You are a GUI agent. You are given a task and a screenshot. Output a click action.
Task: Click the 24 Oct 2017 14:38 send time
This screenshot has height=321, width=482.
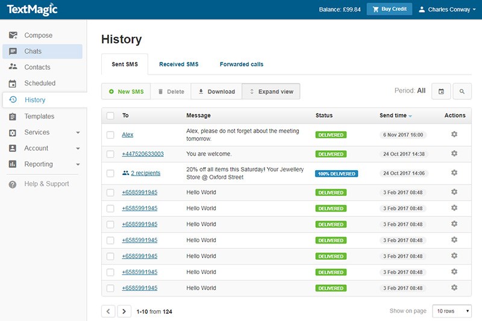(x=404, y=154)
